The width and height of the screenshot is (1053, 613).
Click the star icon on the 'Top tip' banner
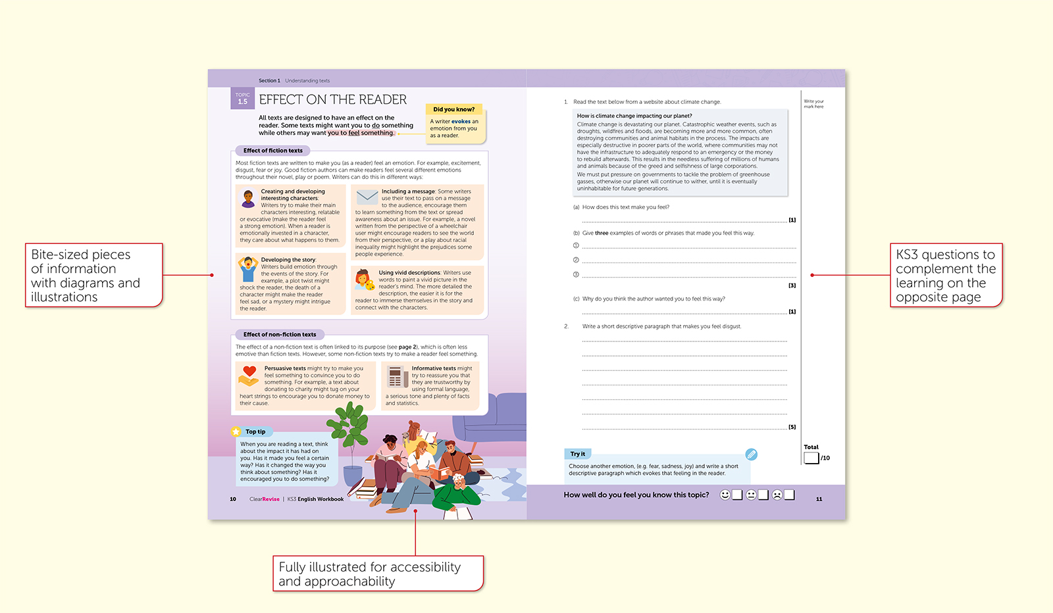click(236, 431)
